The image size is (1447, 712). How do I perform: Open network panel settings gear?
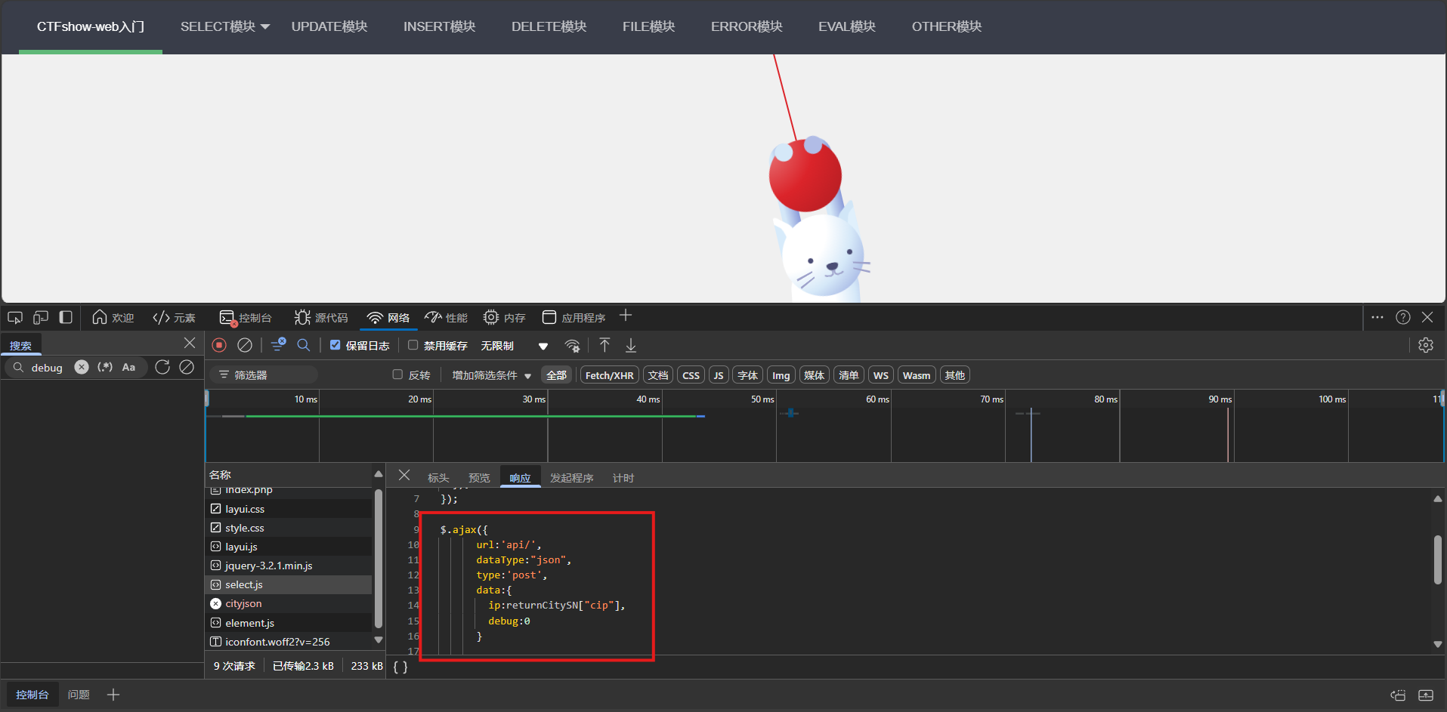click(x=1426, y=345)
